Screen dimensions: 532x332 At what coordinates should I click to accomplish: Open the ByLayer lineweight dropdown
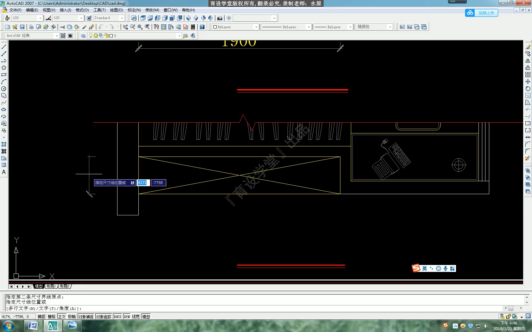pos(350,27)
